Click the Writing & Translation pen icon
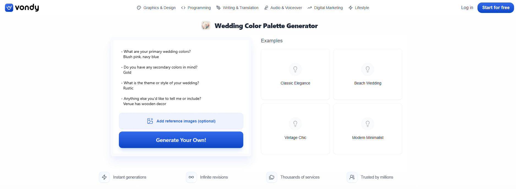516x189 pixels. (x=218, y=8)
